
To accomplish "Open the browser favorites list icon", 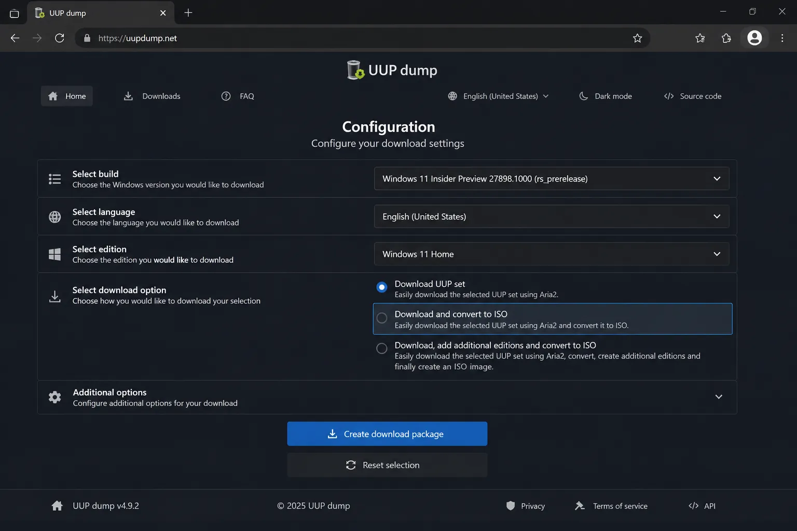I will tap(700, 38).
